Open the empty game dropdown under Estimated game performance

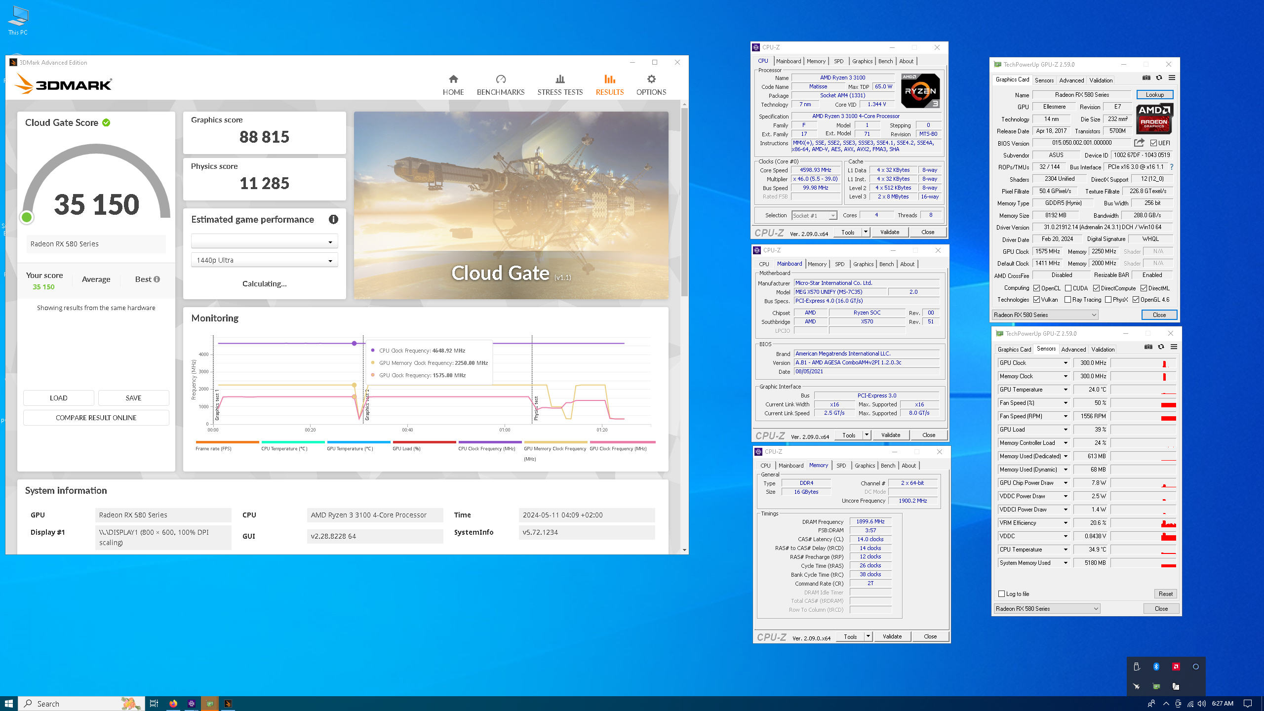click(264, 241)
